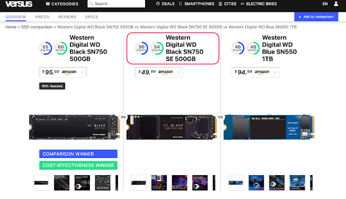Viewport: 346px width, 199px height.
Task: Go to the SSD comparison breadcrumb
Action: pyautogui.click(x=37, y=27)
